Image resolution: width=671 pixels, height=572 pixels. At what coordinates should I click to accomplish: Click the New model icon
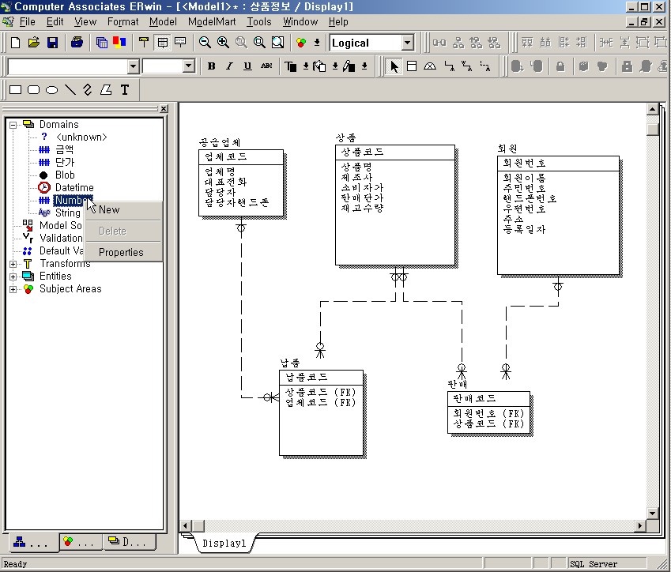point(15,43)
